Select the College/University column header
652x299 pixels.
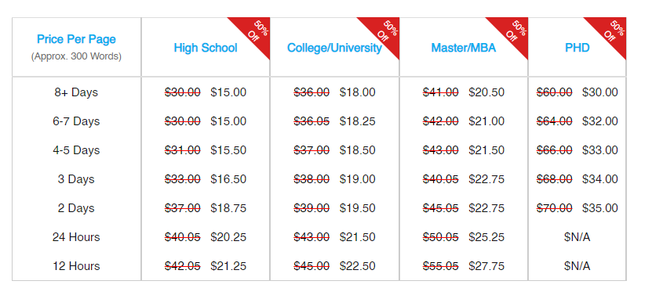pyautogui.click(x=334, y=48)
